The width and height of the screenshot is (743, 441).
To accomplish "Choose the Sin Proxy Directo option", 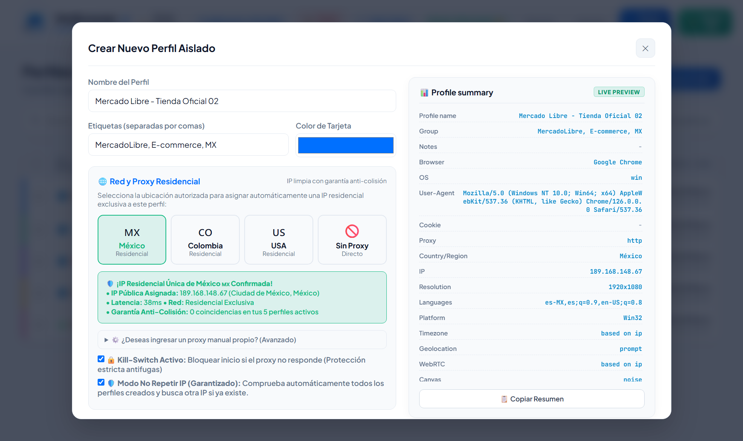I will pyautogui.click(x=352, y=240).
